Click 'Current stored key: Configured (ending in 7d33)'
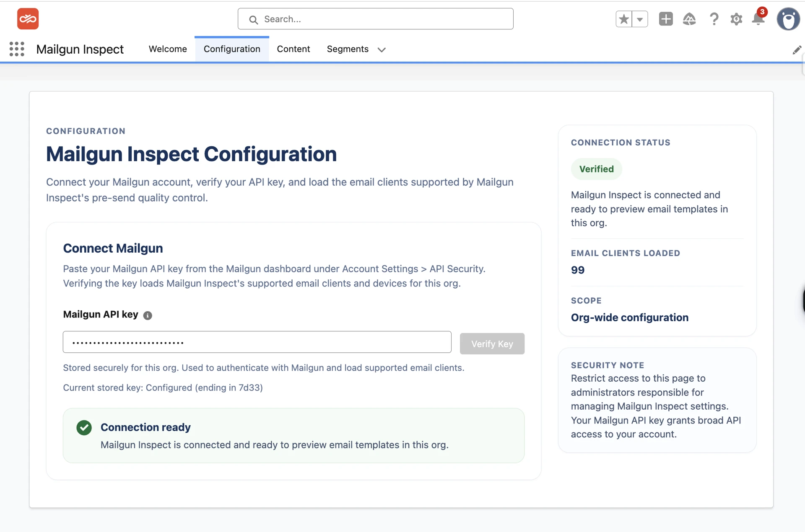This screenshot has width=805, height=532. coord(163,387)
